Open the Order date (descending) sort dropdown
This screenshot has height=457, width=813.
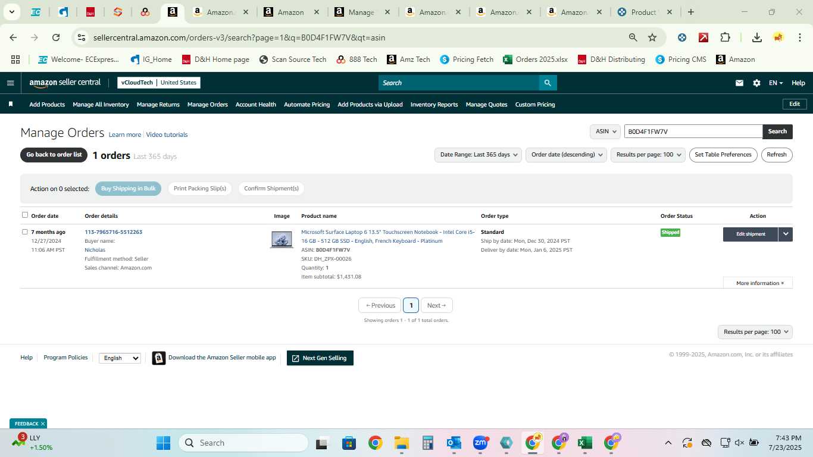click(566, 155)
